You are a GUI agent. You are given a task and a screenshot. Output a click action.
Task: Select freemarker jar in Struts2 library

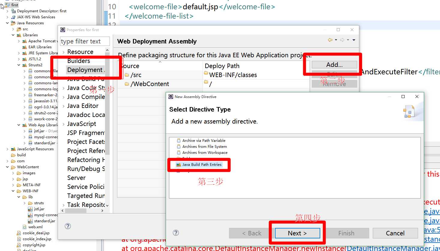pos(46,95)
